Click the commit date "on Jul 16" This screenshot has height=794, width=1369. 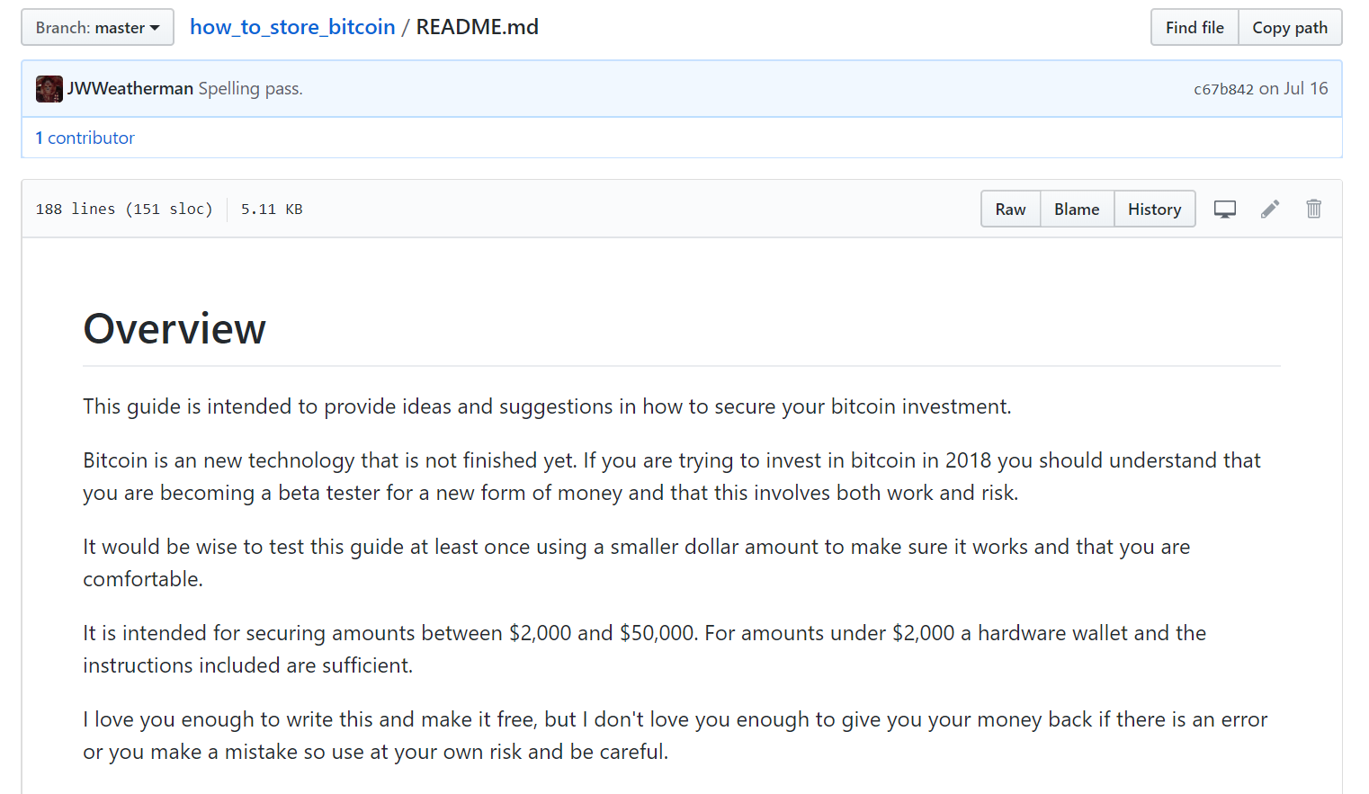point(1293,88)
